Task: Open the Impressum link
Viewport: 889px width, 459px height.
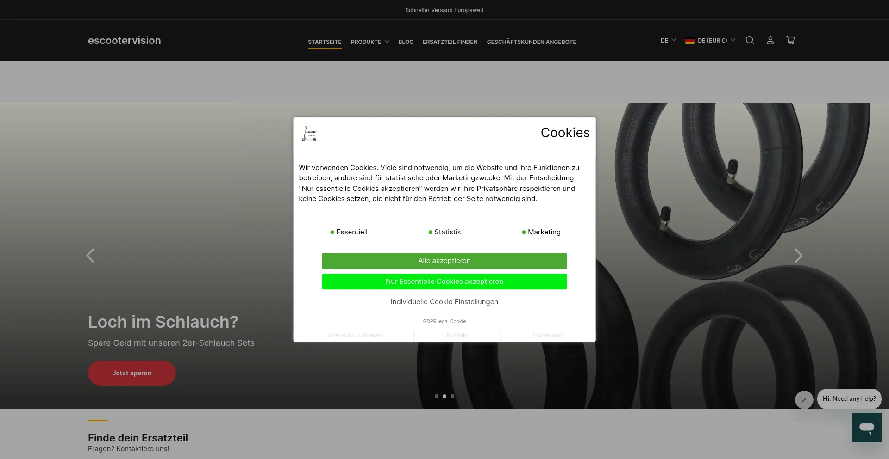Action: click(x=548, y=335)
